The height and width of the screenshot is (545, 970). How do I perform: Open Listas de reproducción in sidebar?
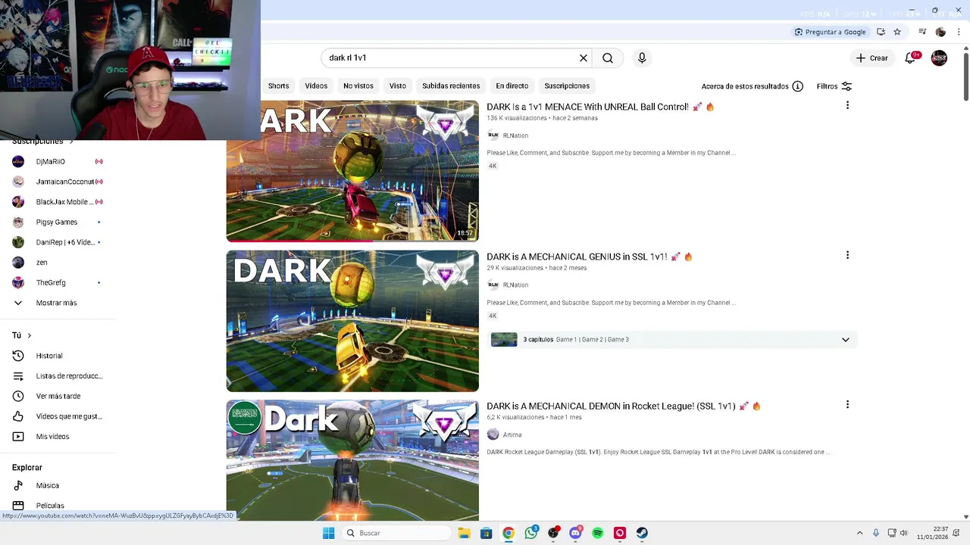coord(58,376)
